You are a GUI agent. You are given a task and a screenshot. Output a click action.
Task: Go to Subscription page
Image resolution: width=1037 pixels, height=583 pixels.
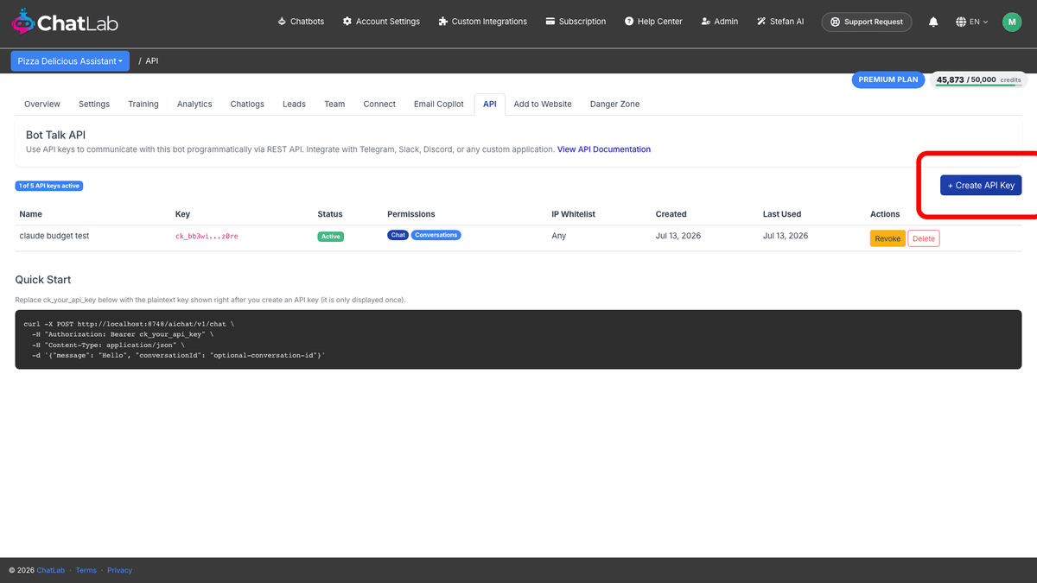576,22
